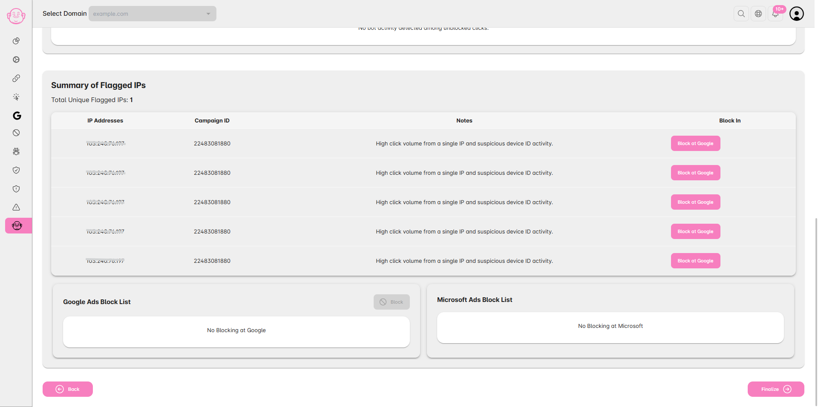Open the bug icon in sidebar
Image resolution: width=818 pixels, height=407 pixels.
tap(16, 151)
